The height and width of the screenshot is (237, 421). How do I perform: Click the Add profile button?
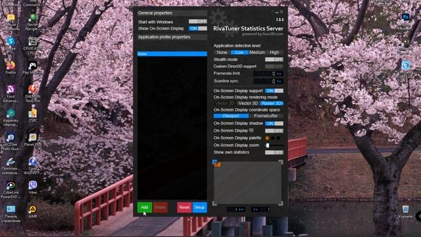click(x=145, y=207)
